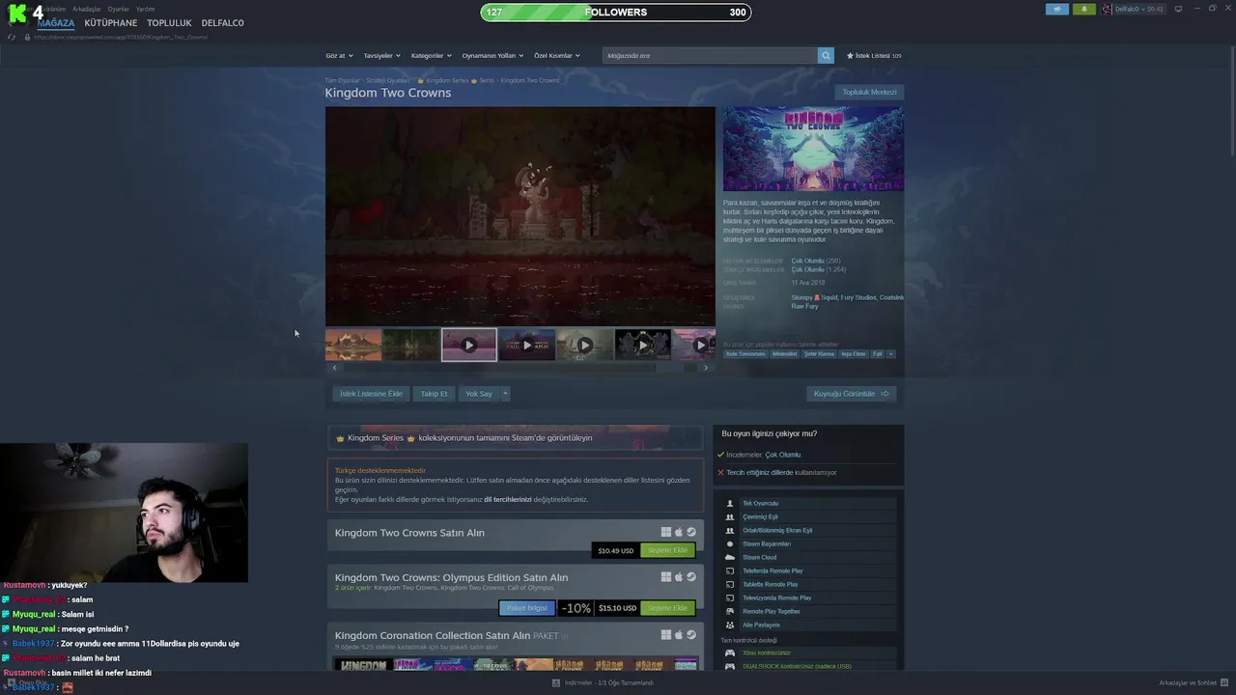1236x695 pixels.
Task: Add Olympus Edition to cart for $15.10
Action: coord(667,608)
